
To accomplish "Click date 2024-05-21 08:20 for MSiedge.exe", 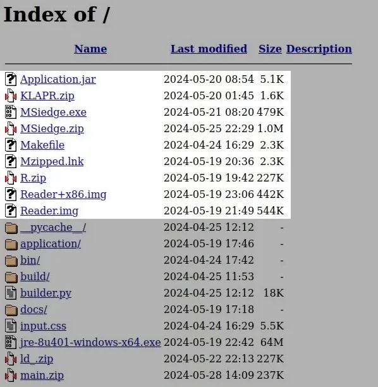I will [209, 112].
